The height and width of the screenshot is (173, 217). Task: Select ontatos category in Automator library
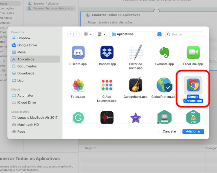pos(5,23)
